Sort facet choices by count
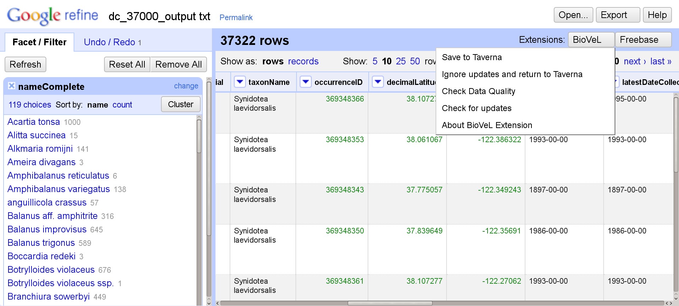The width and height of the screenshot is (679, 306). click(122, 105)
